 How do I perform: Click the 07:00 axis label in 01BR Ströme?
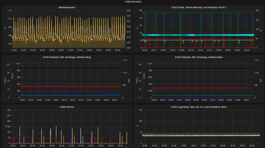(x=71, y=145)
